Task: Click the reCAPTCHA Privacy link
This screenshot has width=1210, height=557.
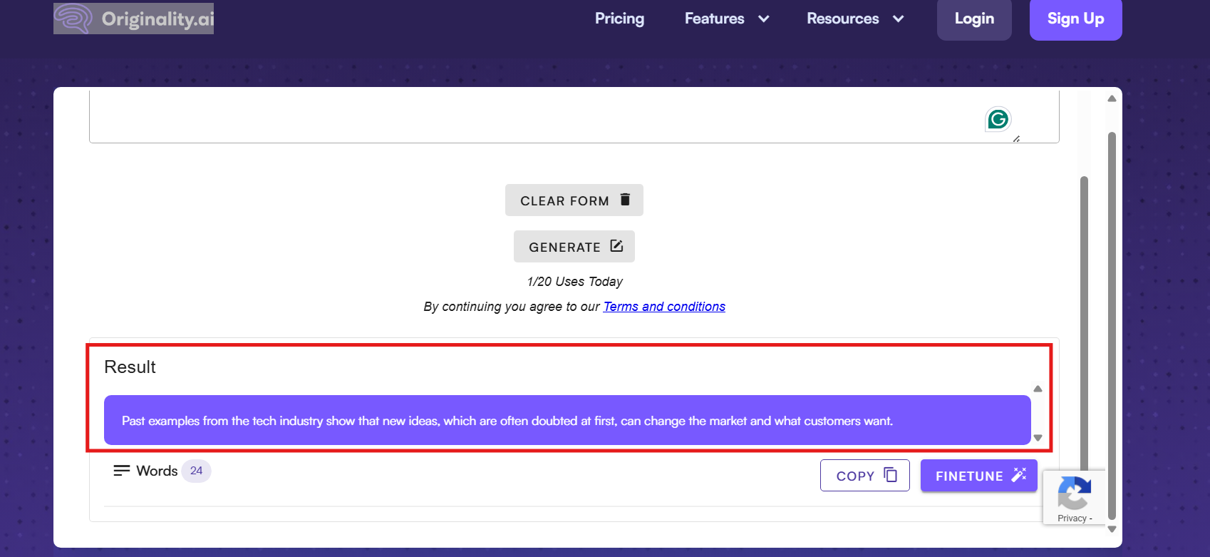Action: tap(1072, 518)
